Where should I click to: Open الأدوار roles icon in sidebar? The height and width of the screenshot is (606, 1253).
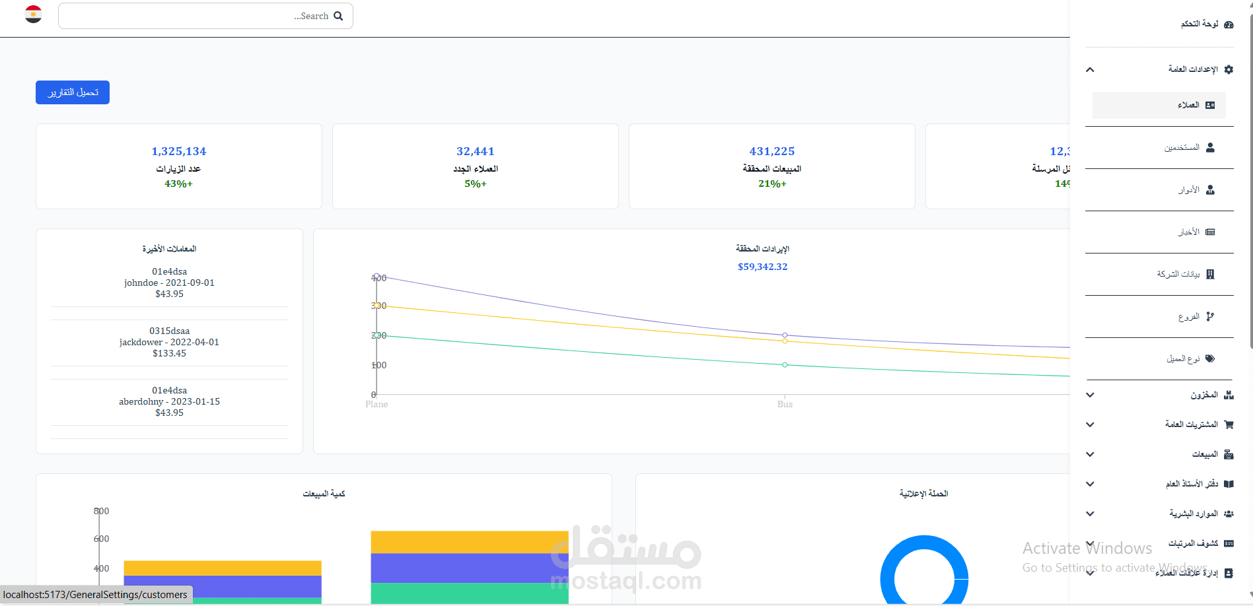(1211, 189)
